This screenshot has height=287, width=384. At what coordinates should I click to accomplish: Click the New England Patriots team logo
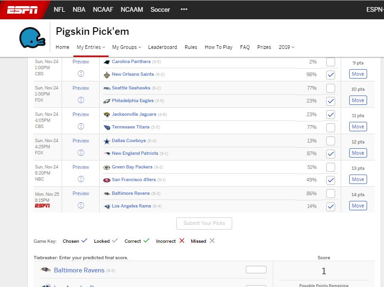point(107,154)
